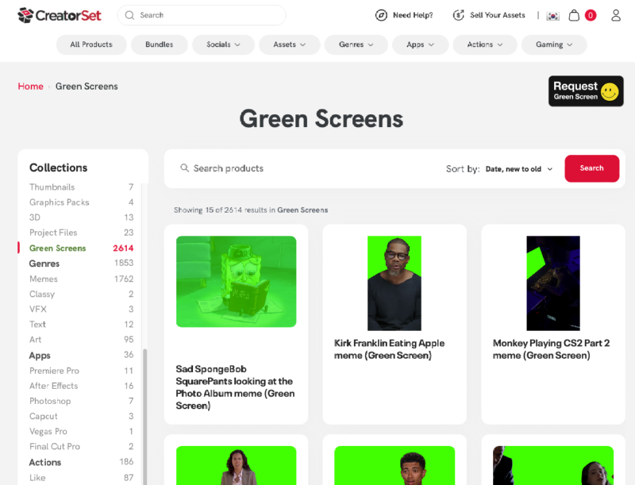Screen dimensions: 635x485
Task: Open Kirk Franklin Eating Apple thumbnail
Action: [394, 283]
